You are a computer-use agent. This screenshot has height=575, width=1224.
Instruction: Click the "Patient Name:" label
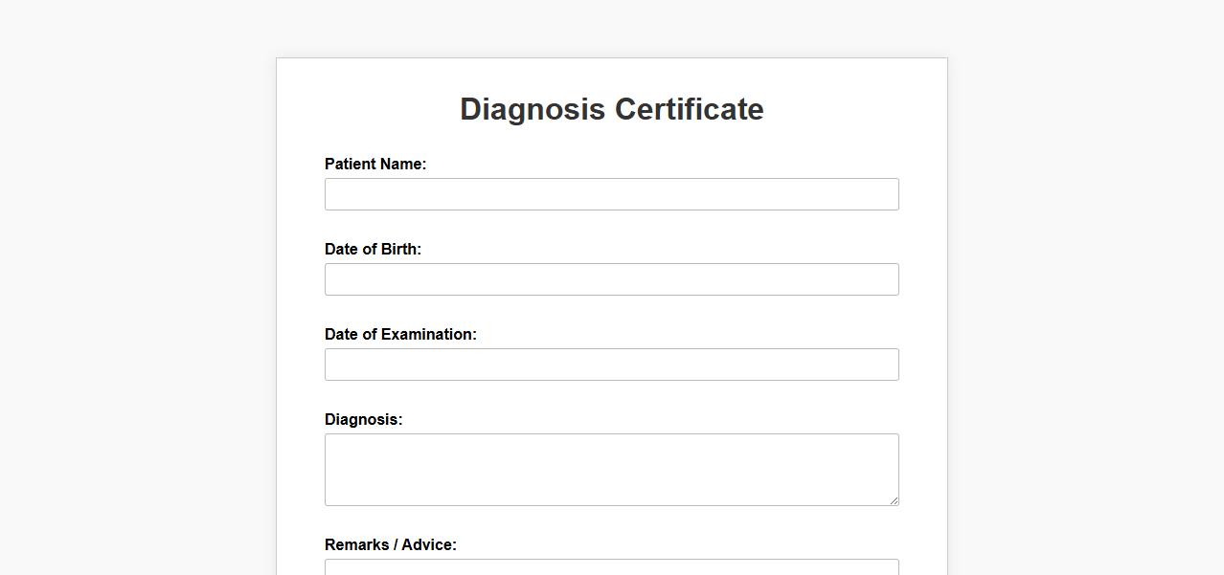pos(375,165)
